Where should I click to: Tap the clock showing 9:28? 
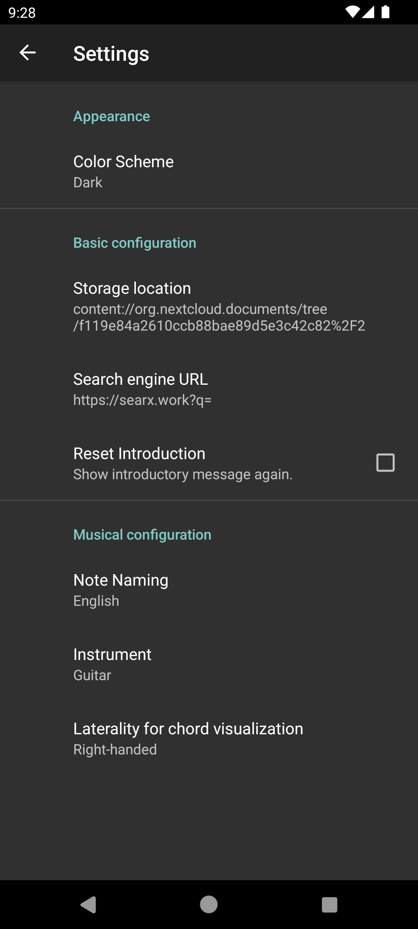(22, 13)
